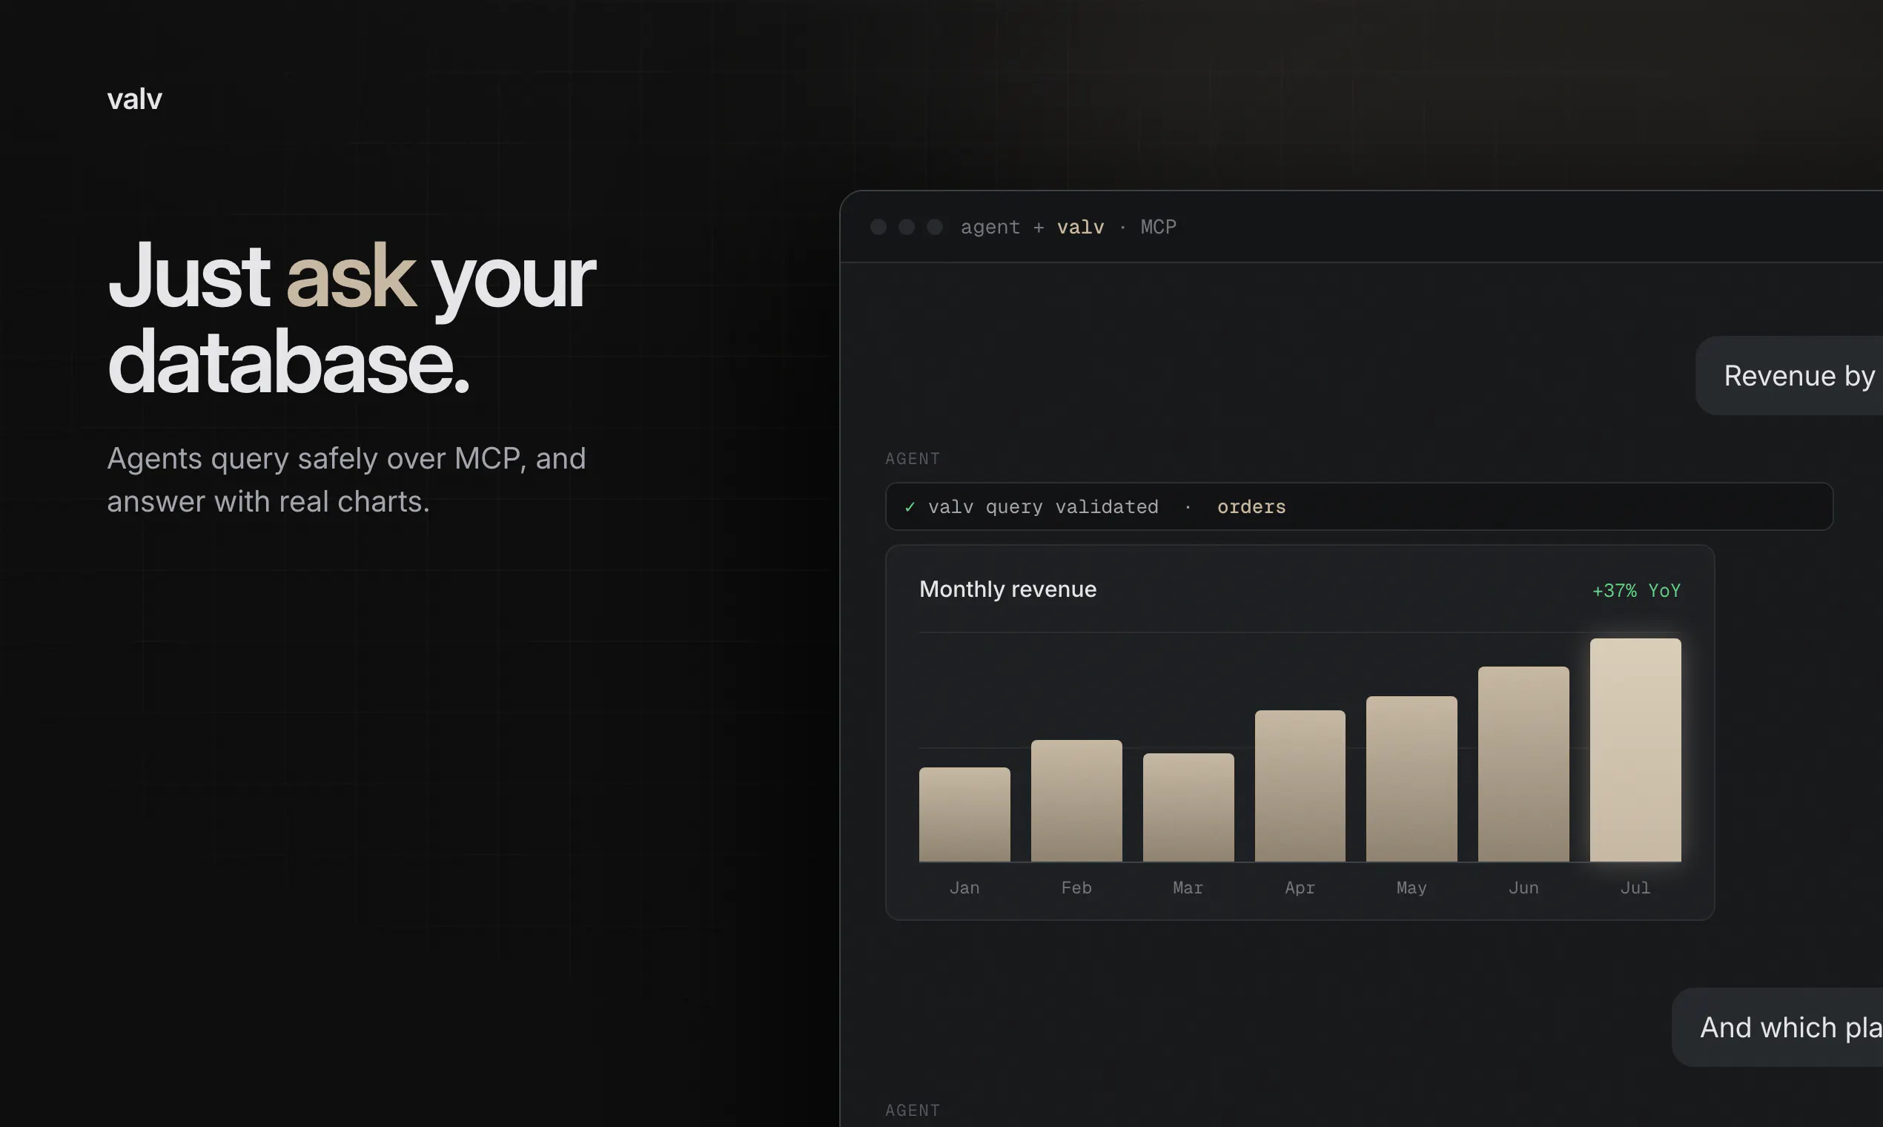The height and width of the screenshot is (1127, 1883).
Task: Select the Apr revenue bar
Action: [x=1300, y=786]
